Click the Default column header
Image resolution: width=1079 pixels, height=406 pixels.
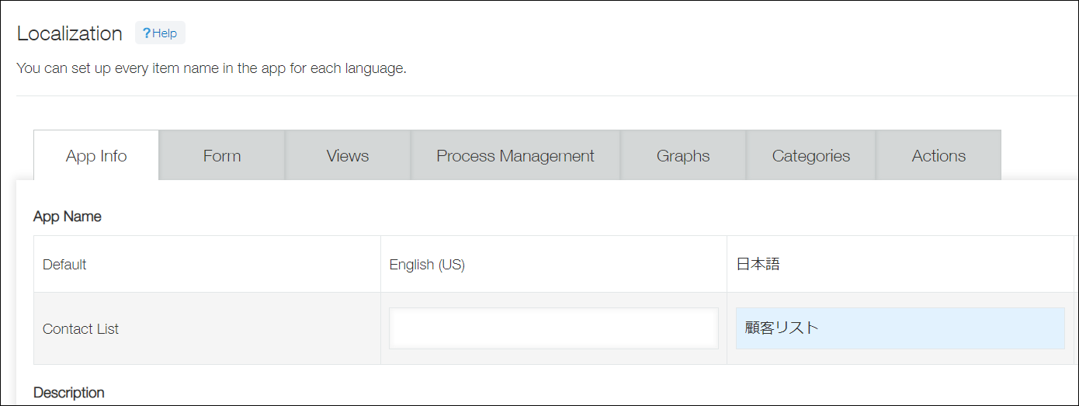point(64,265)
